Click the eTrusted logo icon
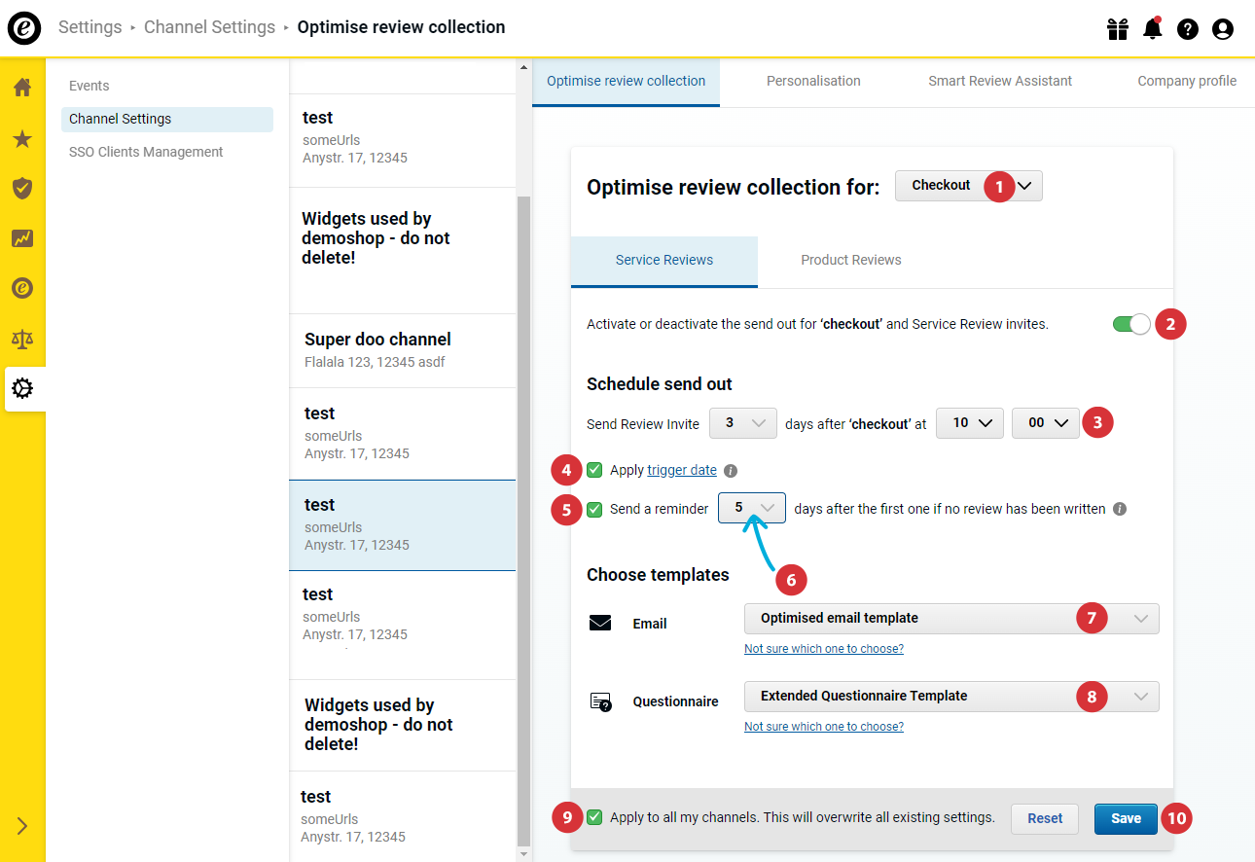This screenshot has height=862, width=1255. coord(24,28)
